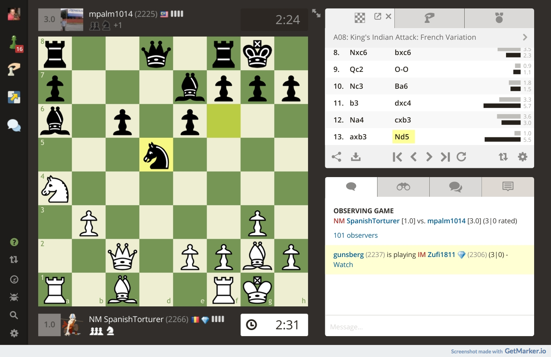Image resolution: width=551 pixels, height=357 pixels.
Task: Select move 12. Na4 in the move list
Action: coord(357,120)
